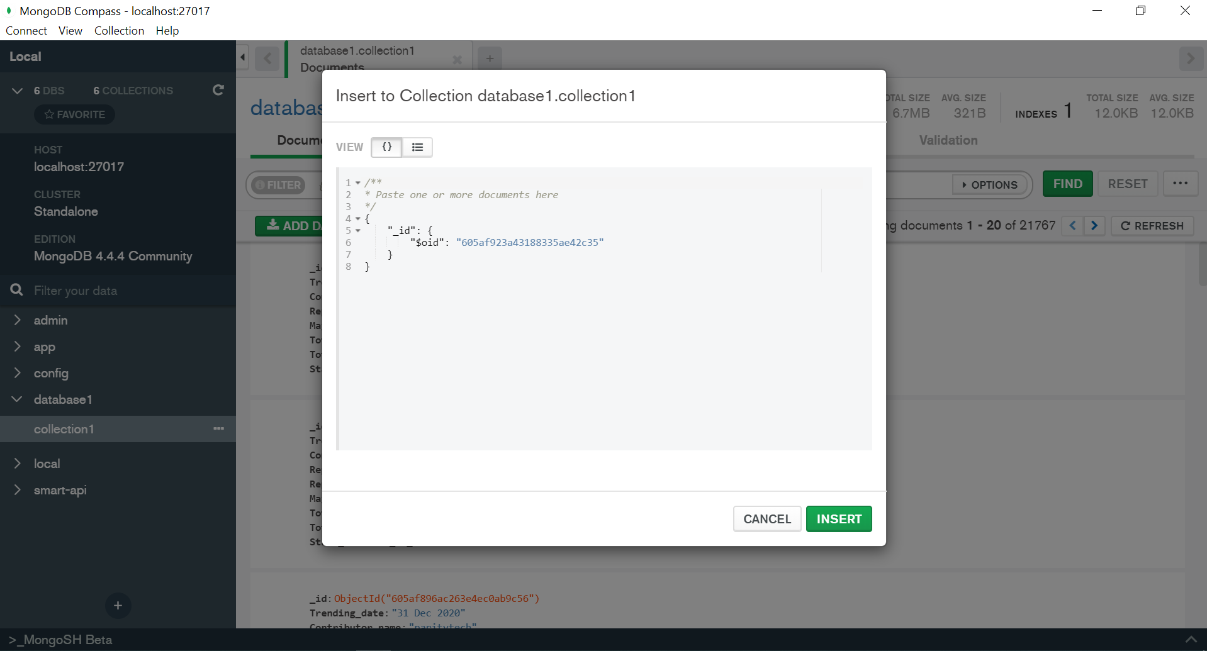Open the Collection menu

click(119, 31)
